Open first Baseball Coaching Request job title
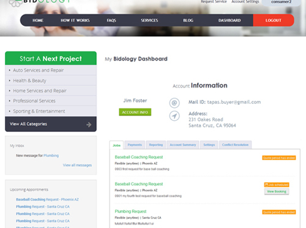 point(139,157)
